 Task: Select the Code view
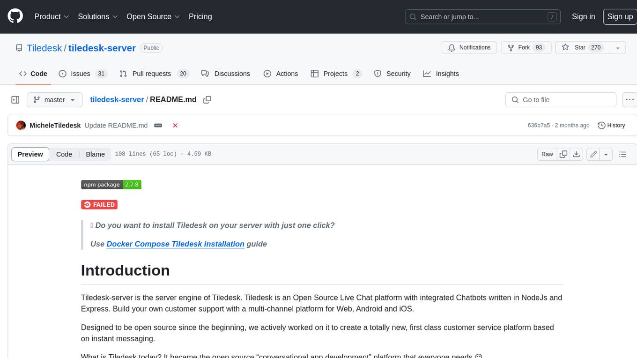64,154
